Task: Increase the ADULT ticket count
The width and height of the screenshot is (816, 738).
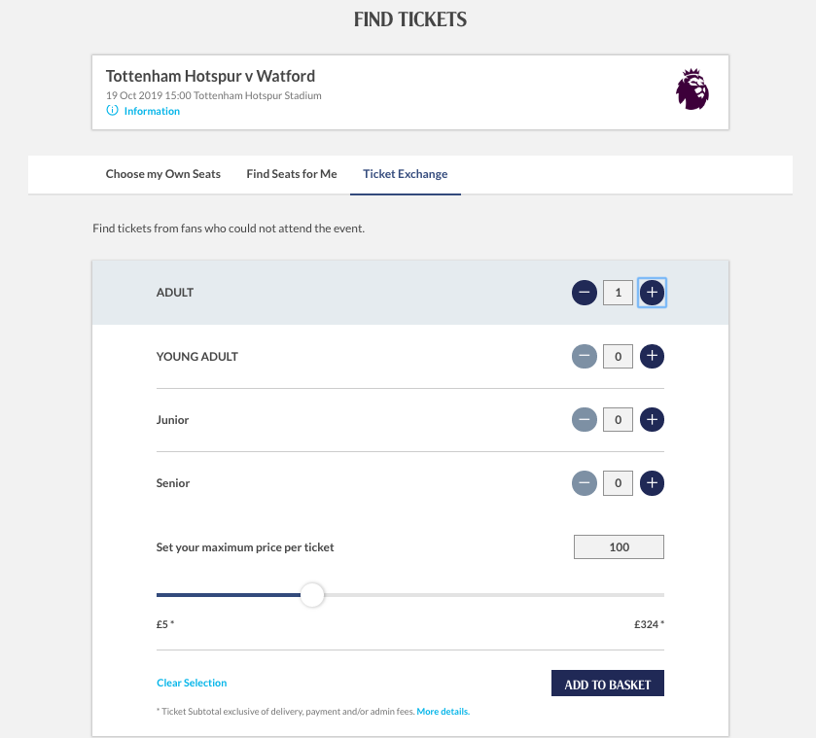Action: click(653, 292)
